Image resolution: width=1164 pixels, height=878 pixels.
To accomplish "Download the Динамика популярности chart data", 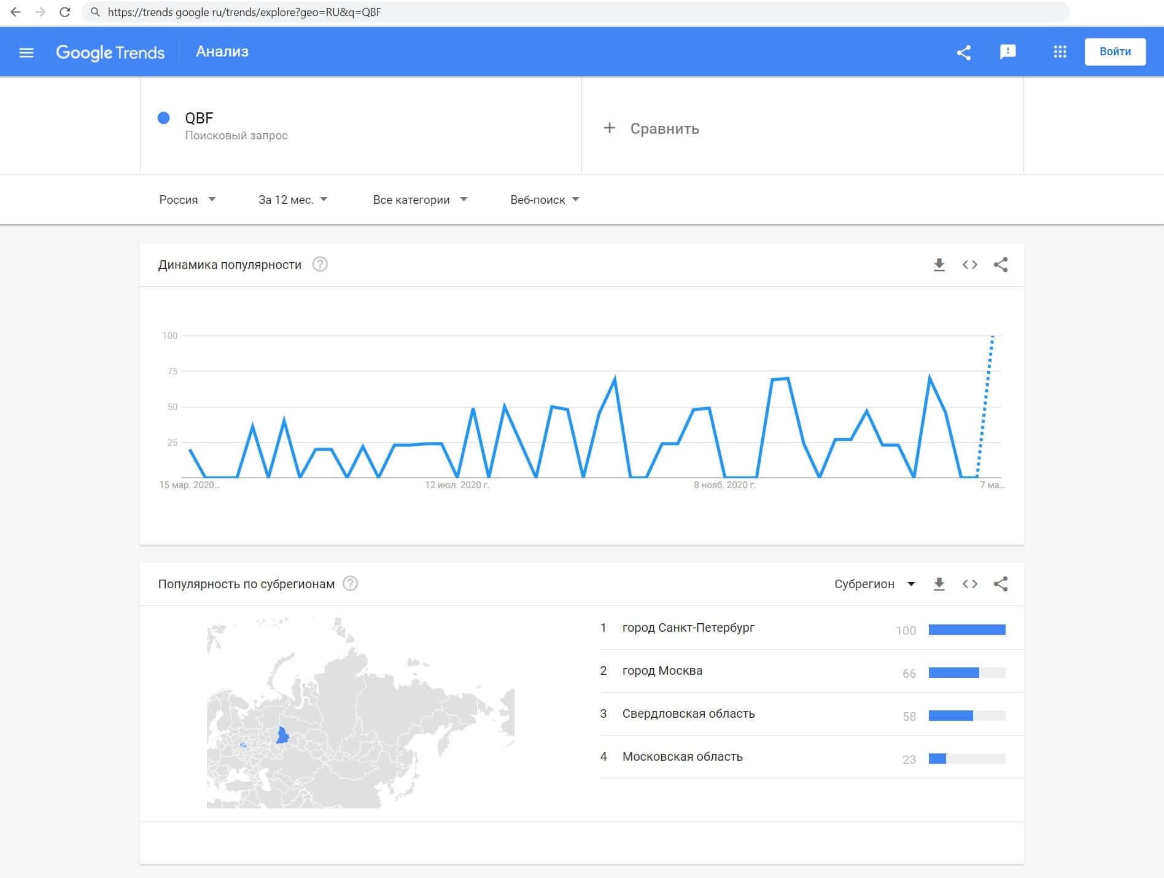I will pyautogui.click(x=939, y=265).
